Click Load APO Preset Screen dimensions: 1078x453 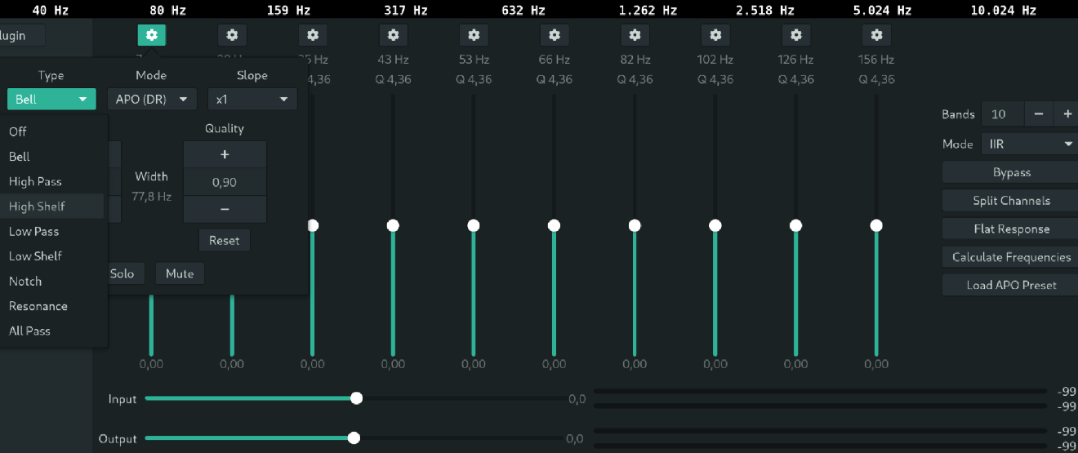tap(1011, 285)
